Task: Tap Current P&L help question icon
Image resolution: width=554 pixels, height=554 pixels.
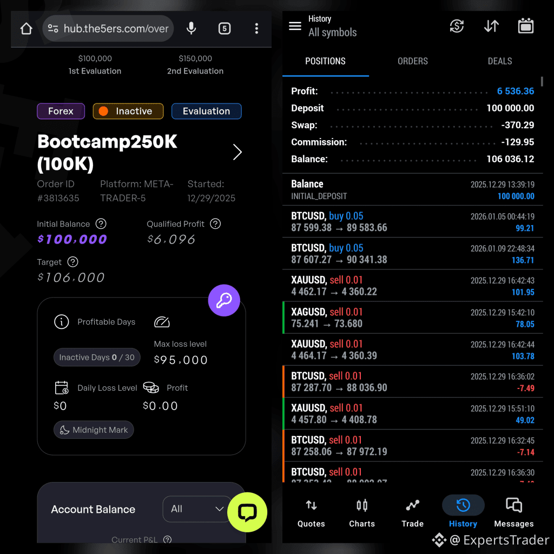Action: pos(168,539)
